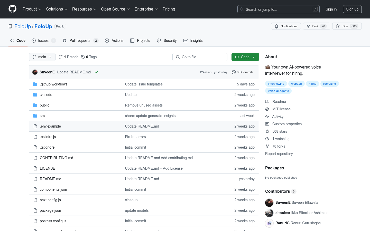Viewport: 370px width, 231px height.
Task: Open the Security tab
Action: point(167,41)
